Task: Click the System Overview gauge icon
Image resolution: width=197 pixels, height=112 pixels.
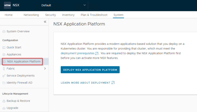Action: tap(4, 31)
